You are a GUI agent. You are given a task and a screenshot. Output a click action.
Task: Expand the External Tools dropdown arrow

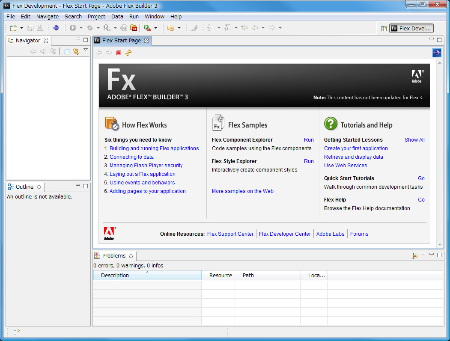coord(155,28)
